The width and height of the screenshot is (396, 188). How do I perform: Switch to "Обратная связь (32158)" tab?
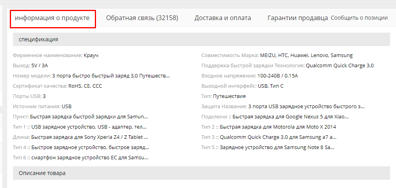click(142, 18)
